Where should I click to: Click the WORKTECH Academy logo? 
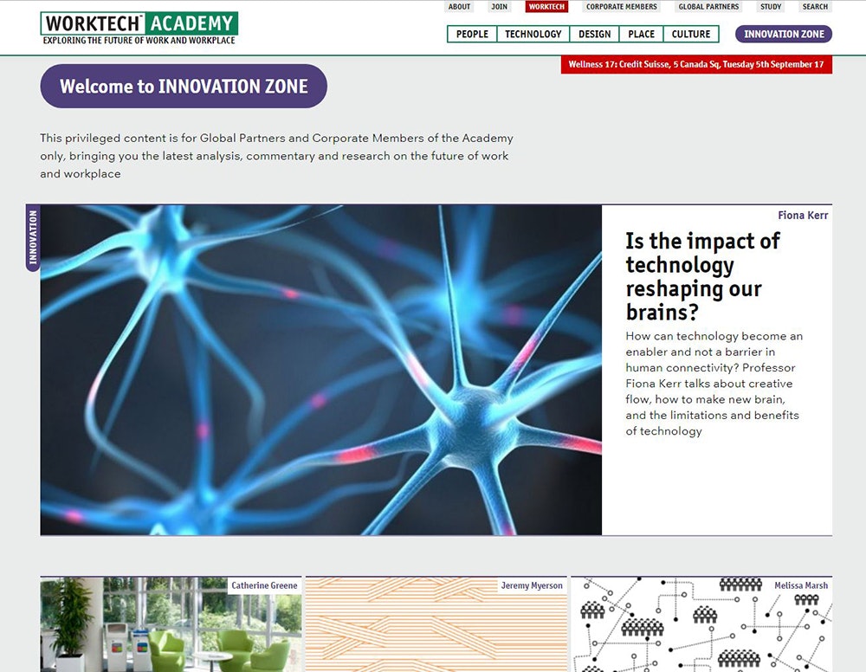pos(139,28)
